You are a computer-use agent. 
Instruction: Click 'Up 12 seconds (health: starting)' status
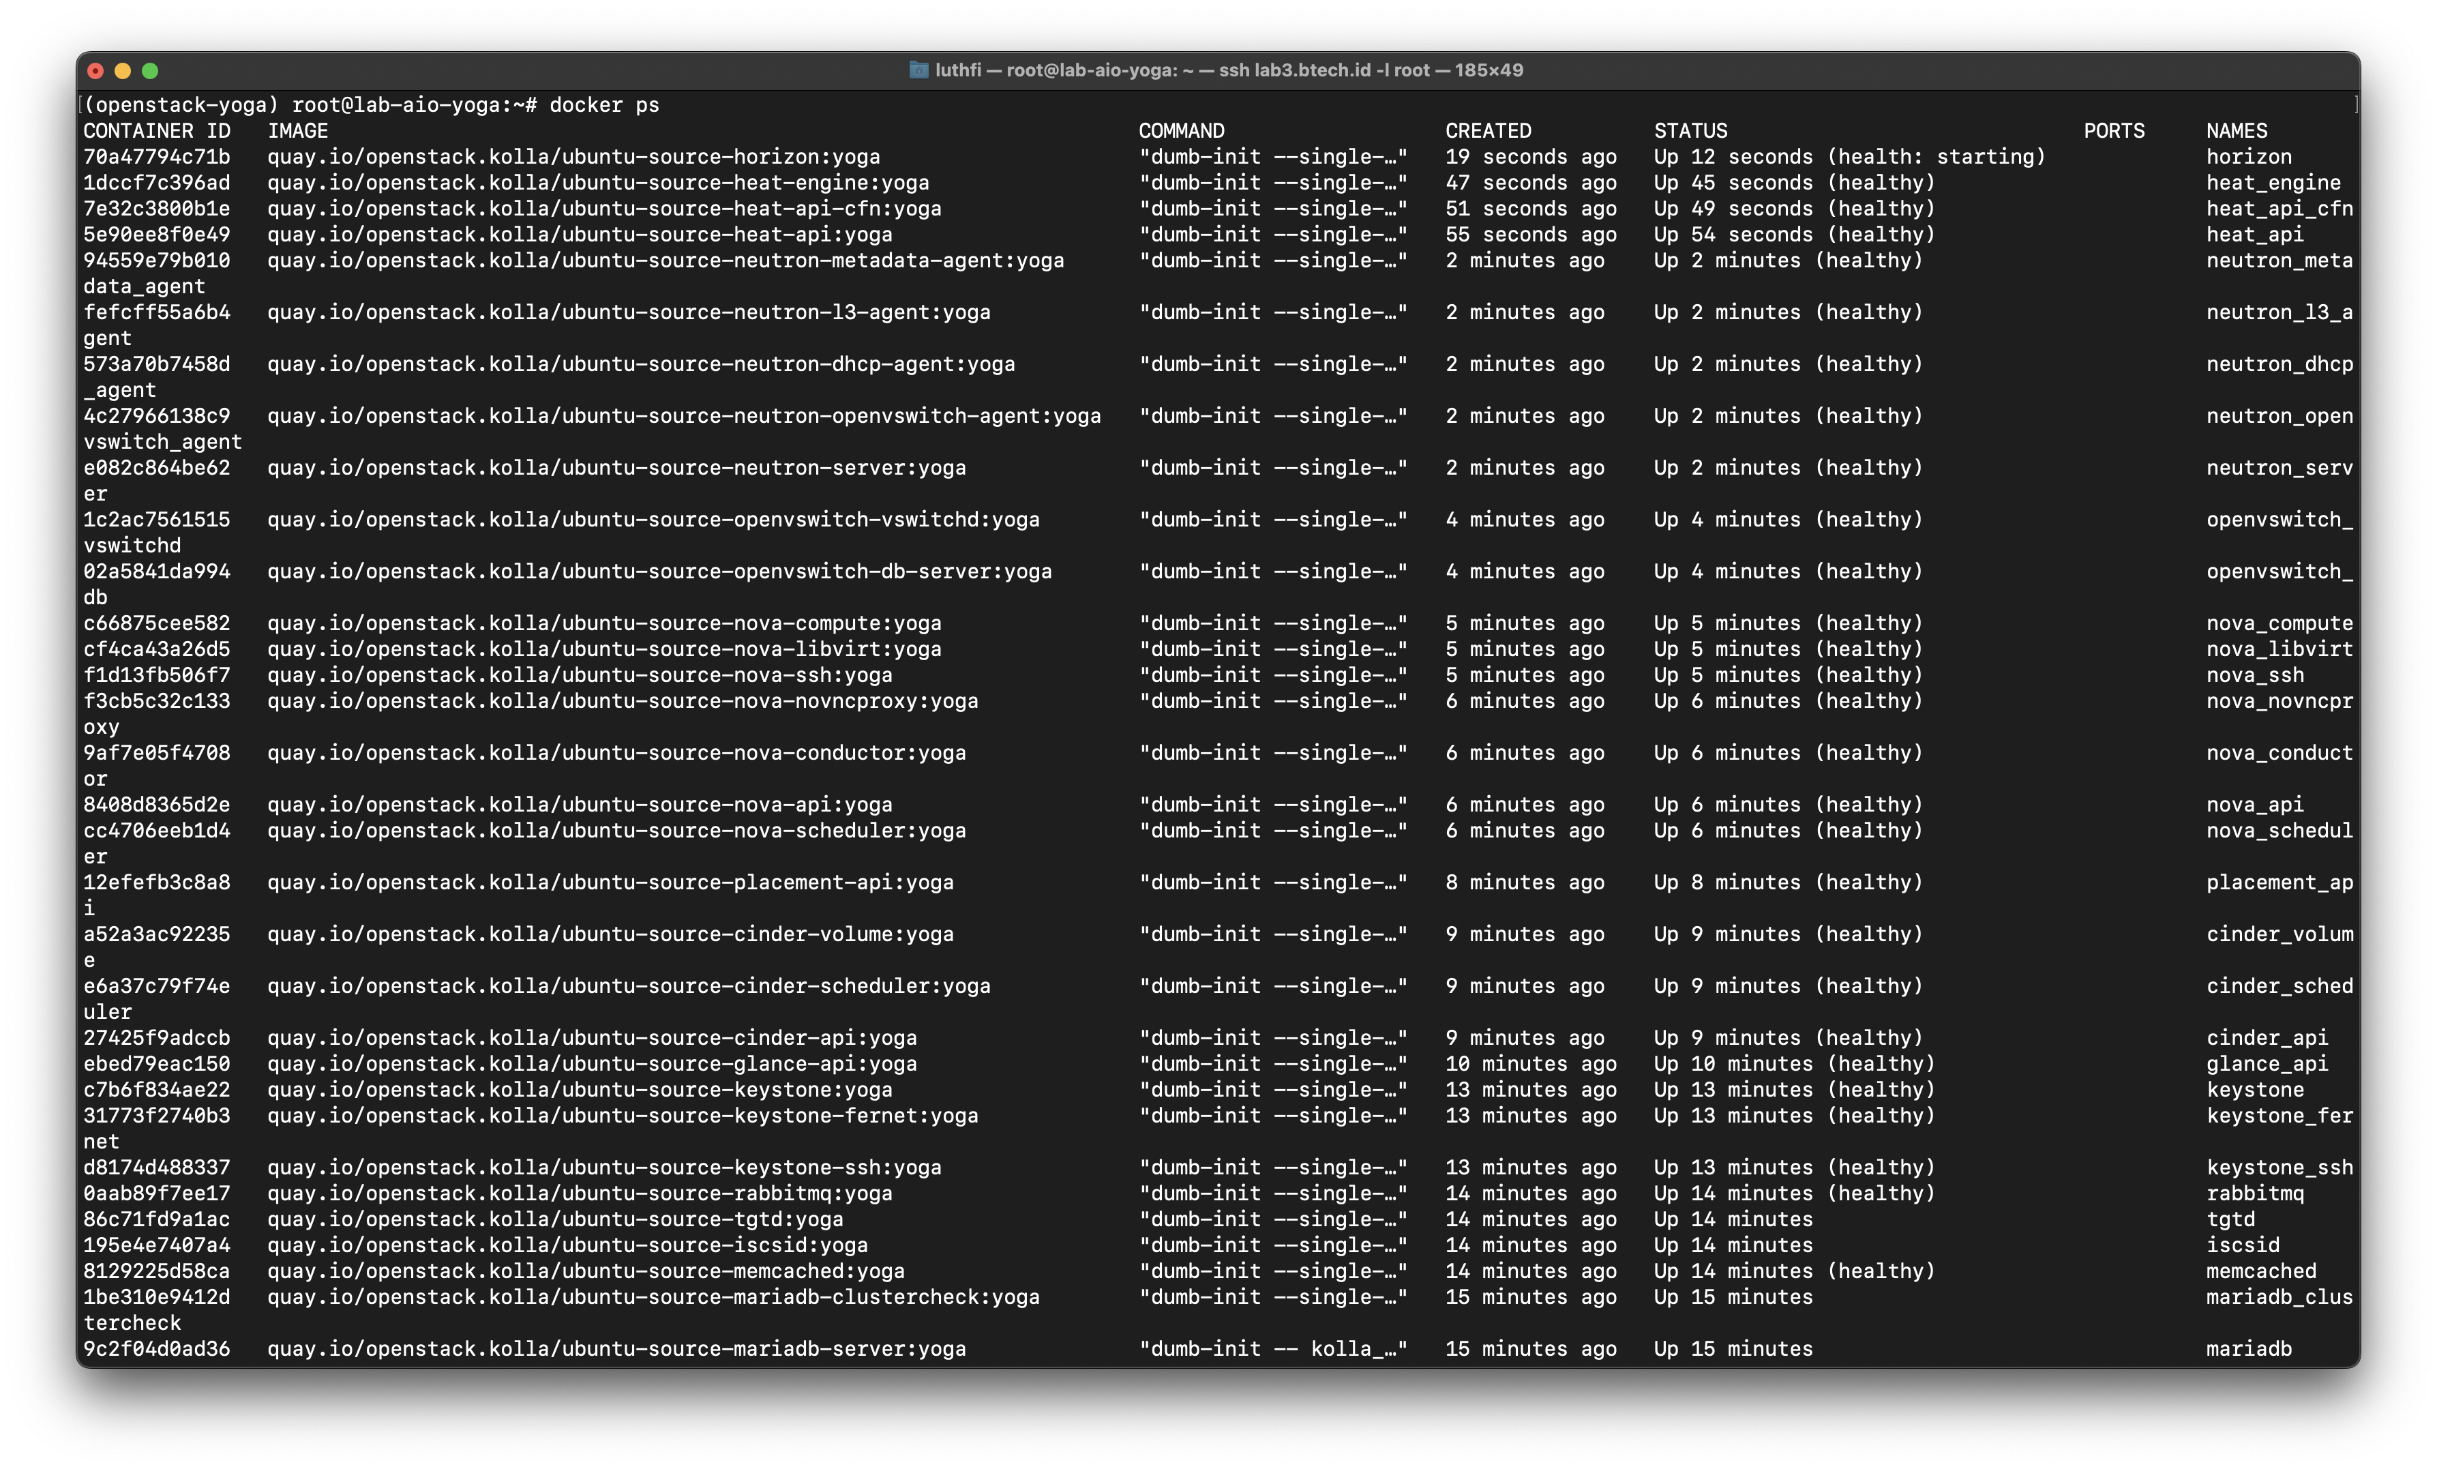click(x=1849, y=156)
